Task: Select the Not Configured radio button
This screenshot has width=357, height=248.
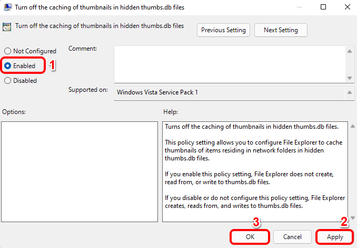Action: [x=7, y=51]
